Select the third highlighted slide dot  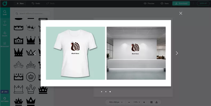pos(110,92)
